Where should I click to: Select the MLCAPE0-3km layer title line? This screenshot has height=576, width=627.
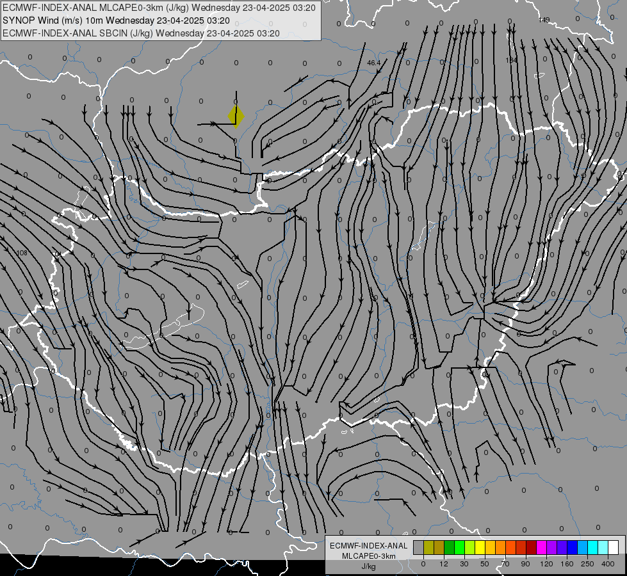point(159,8)
